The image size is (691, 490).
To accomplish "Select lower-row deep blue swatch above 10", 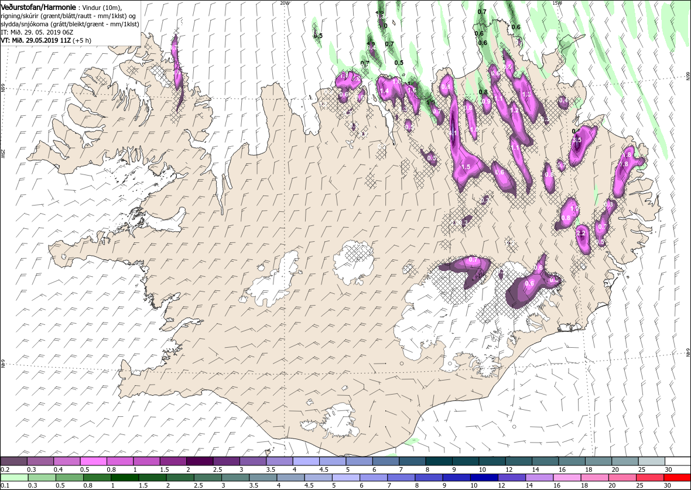I will (484, 478).
